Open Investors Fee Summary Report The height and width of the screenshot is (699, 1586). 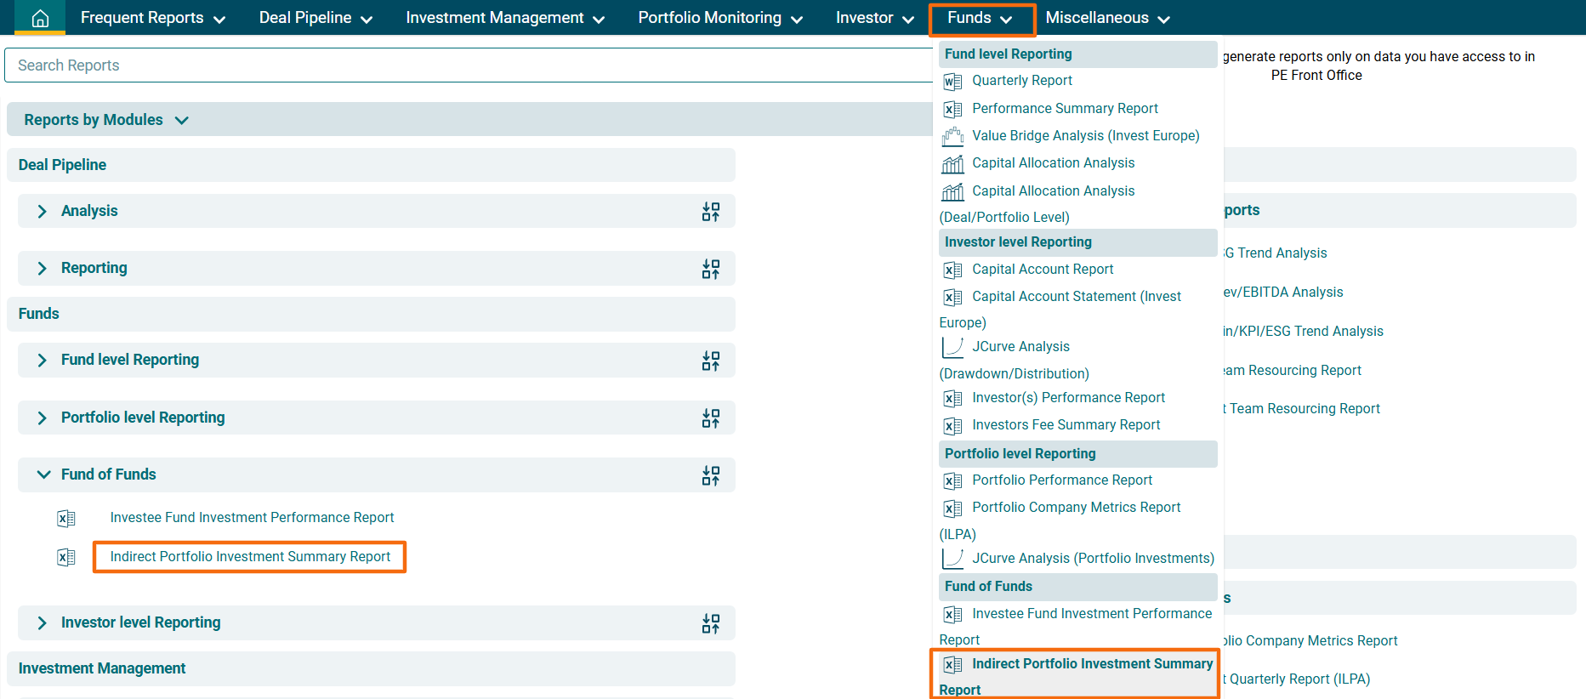[x=1066, y=425]
